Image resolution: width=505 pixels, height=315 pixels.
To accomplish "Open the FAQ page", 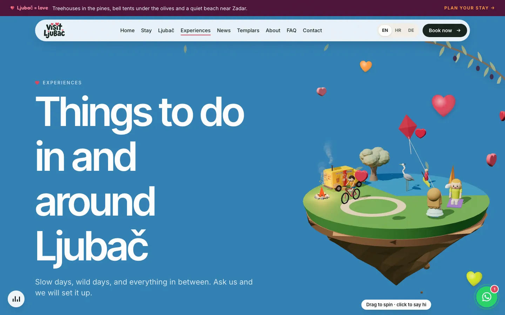I will (x=291, y=30).
